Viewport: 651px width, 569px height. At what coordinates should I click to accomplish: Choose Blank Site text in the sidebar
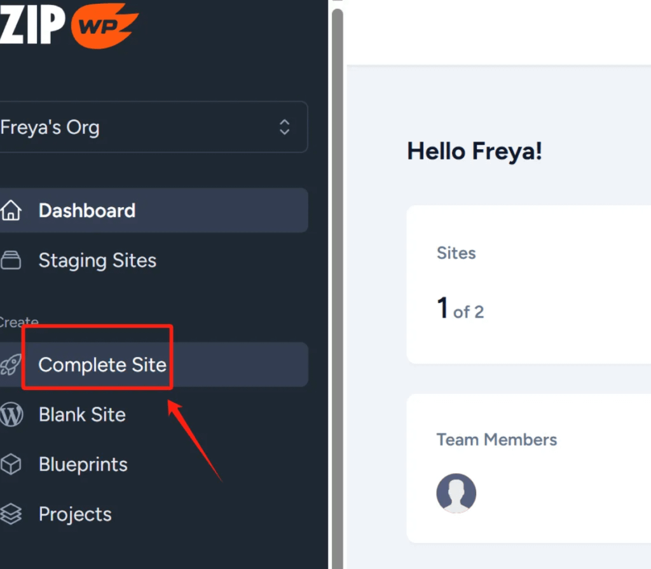pos(82,415)
